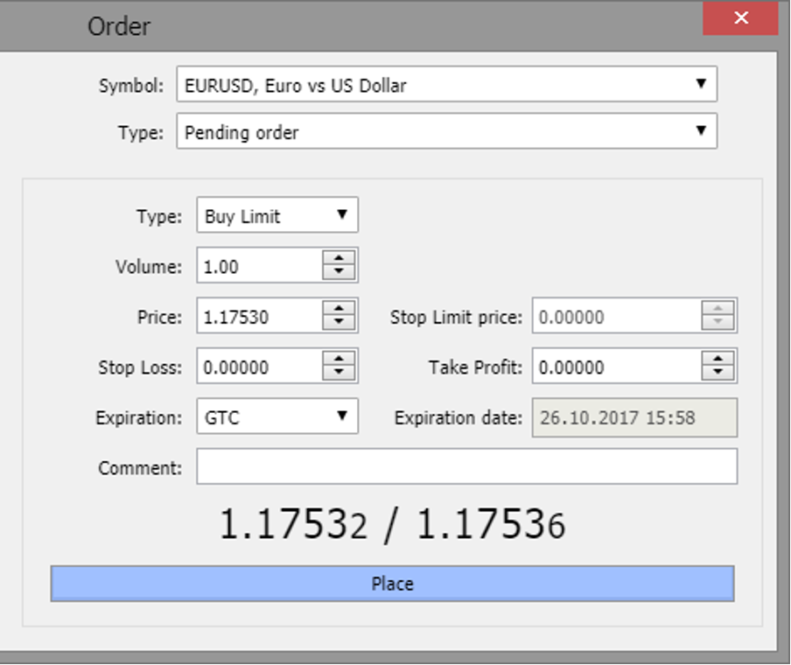Close the Order dialog window
This screenshot has width=791, height=665.
click(740, 18)
